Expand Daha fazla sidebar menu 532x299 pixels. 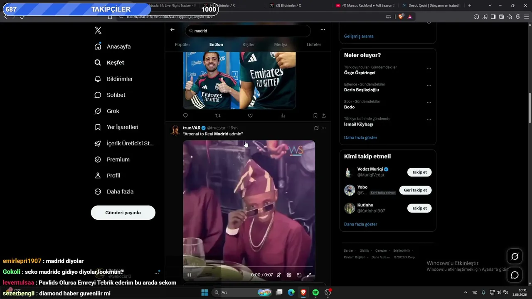[x=114, y=192]
